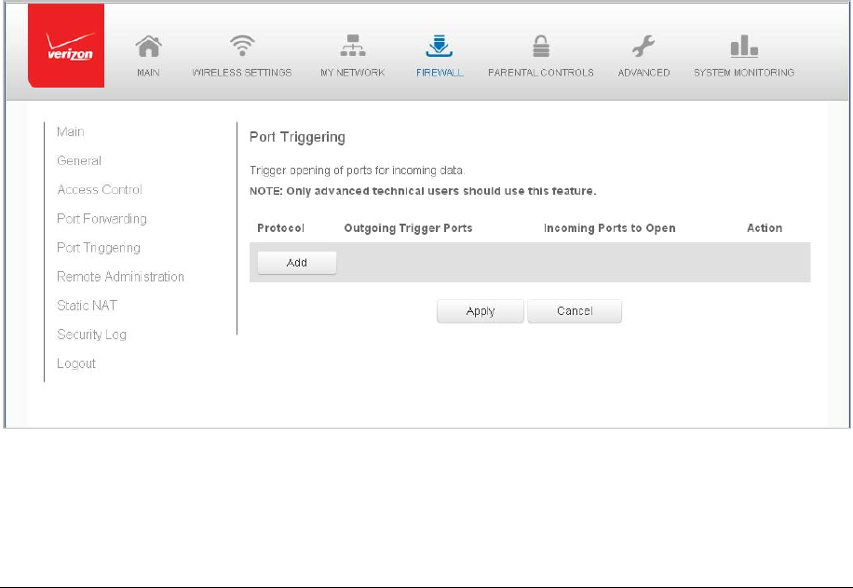Click the Incoming Ports to Open header
Screen dimensions: 853x588
click(x=609, y=228)
